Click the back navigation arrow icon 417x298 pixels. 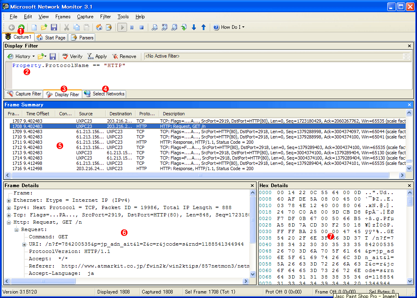coord(11,27)
